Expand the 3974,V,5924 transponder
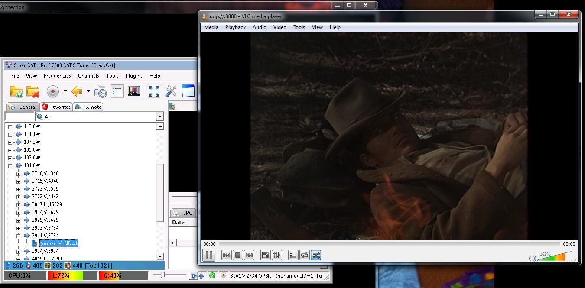Screen dimensions: 585x288 click(18, 251)
